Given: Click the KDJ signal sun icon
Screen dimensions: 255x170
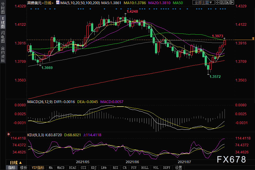Looking at the screenshot, I should pos(9,134).
